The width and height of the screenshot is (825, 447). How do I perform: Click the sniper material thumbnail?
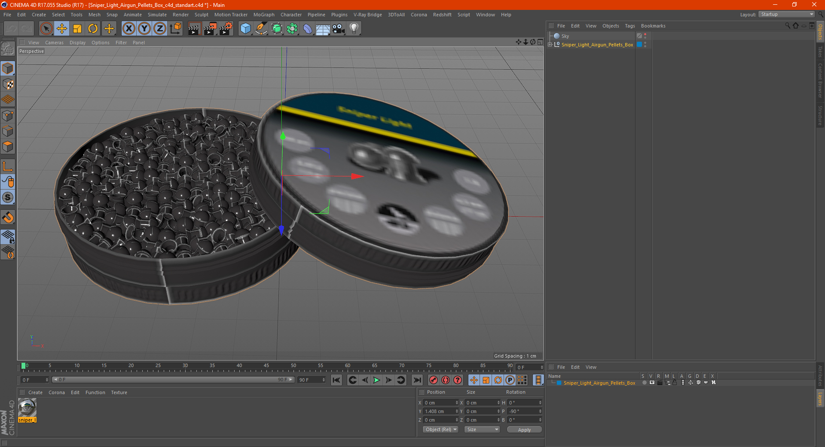pos(27,407)
